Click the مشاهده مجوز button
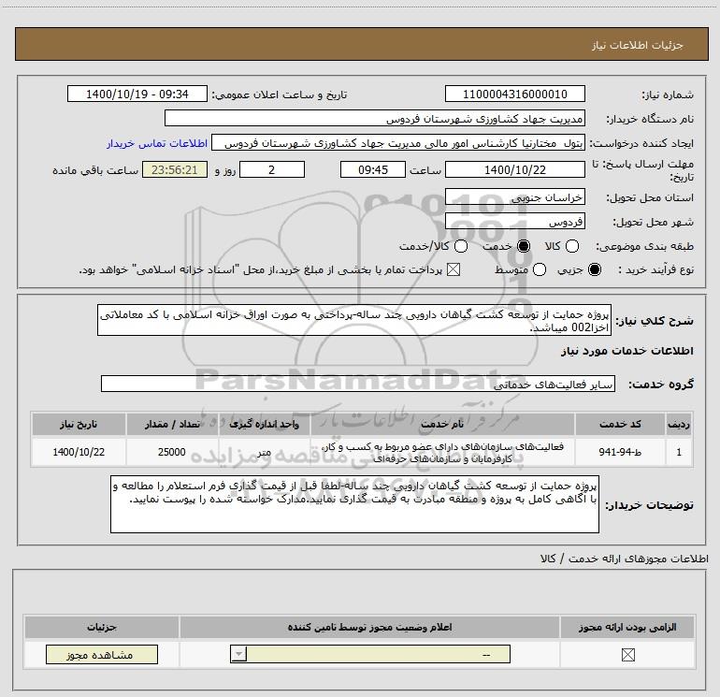The image size is (720, 697). [x=102, y=654]
